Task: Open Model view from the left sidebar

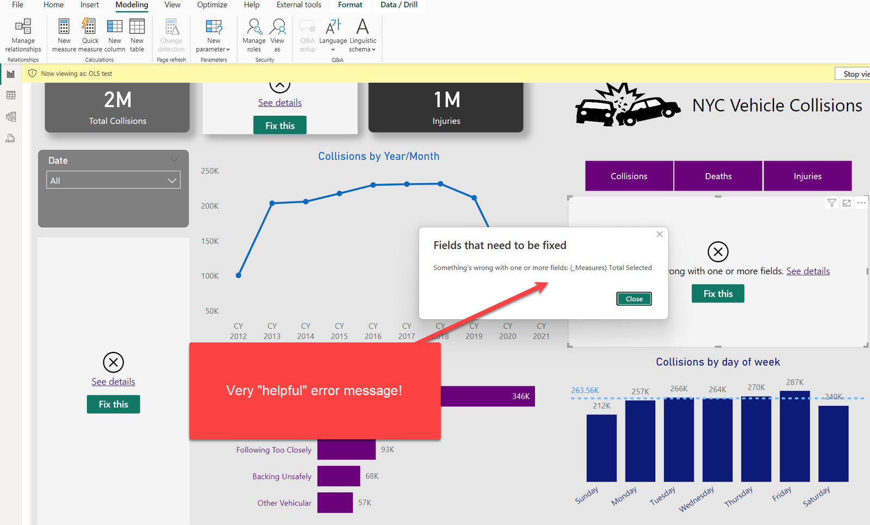Action: pyautogui.click(x=11, y=117)
